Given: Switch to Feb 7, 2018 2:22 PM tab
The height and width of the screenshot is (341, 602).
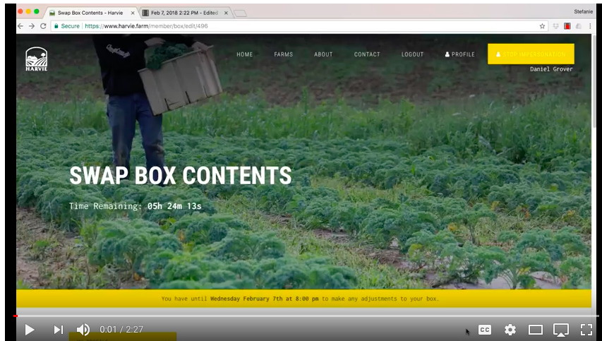Looking at the screenshot, I should pyautogui.click(x=184, y=13).
